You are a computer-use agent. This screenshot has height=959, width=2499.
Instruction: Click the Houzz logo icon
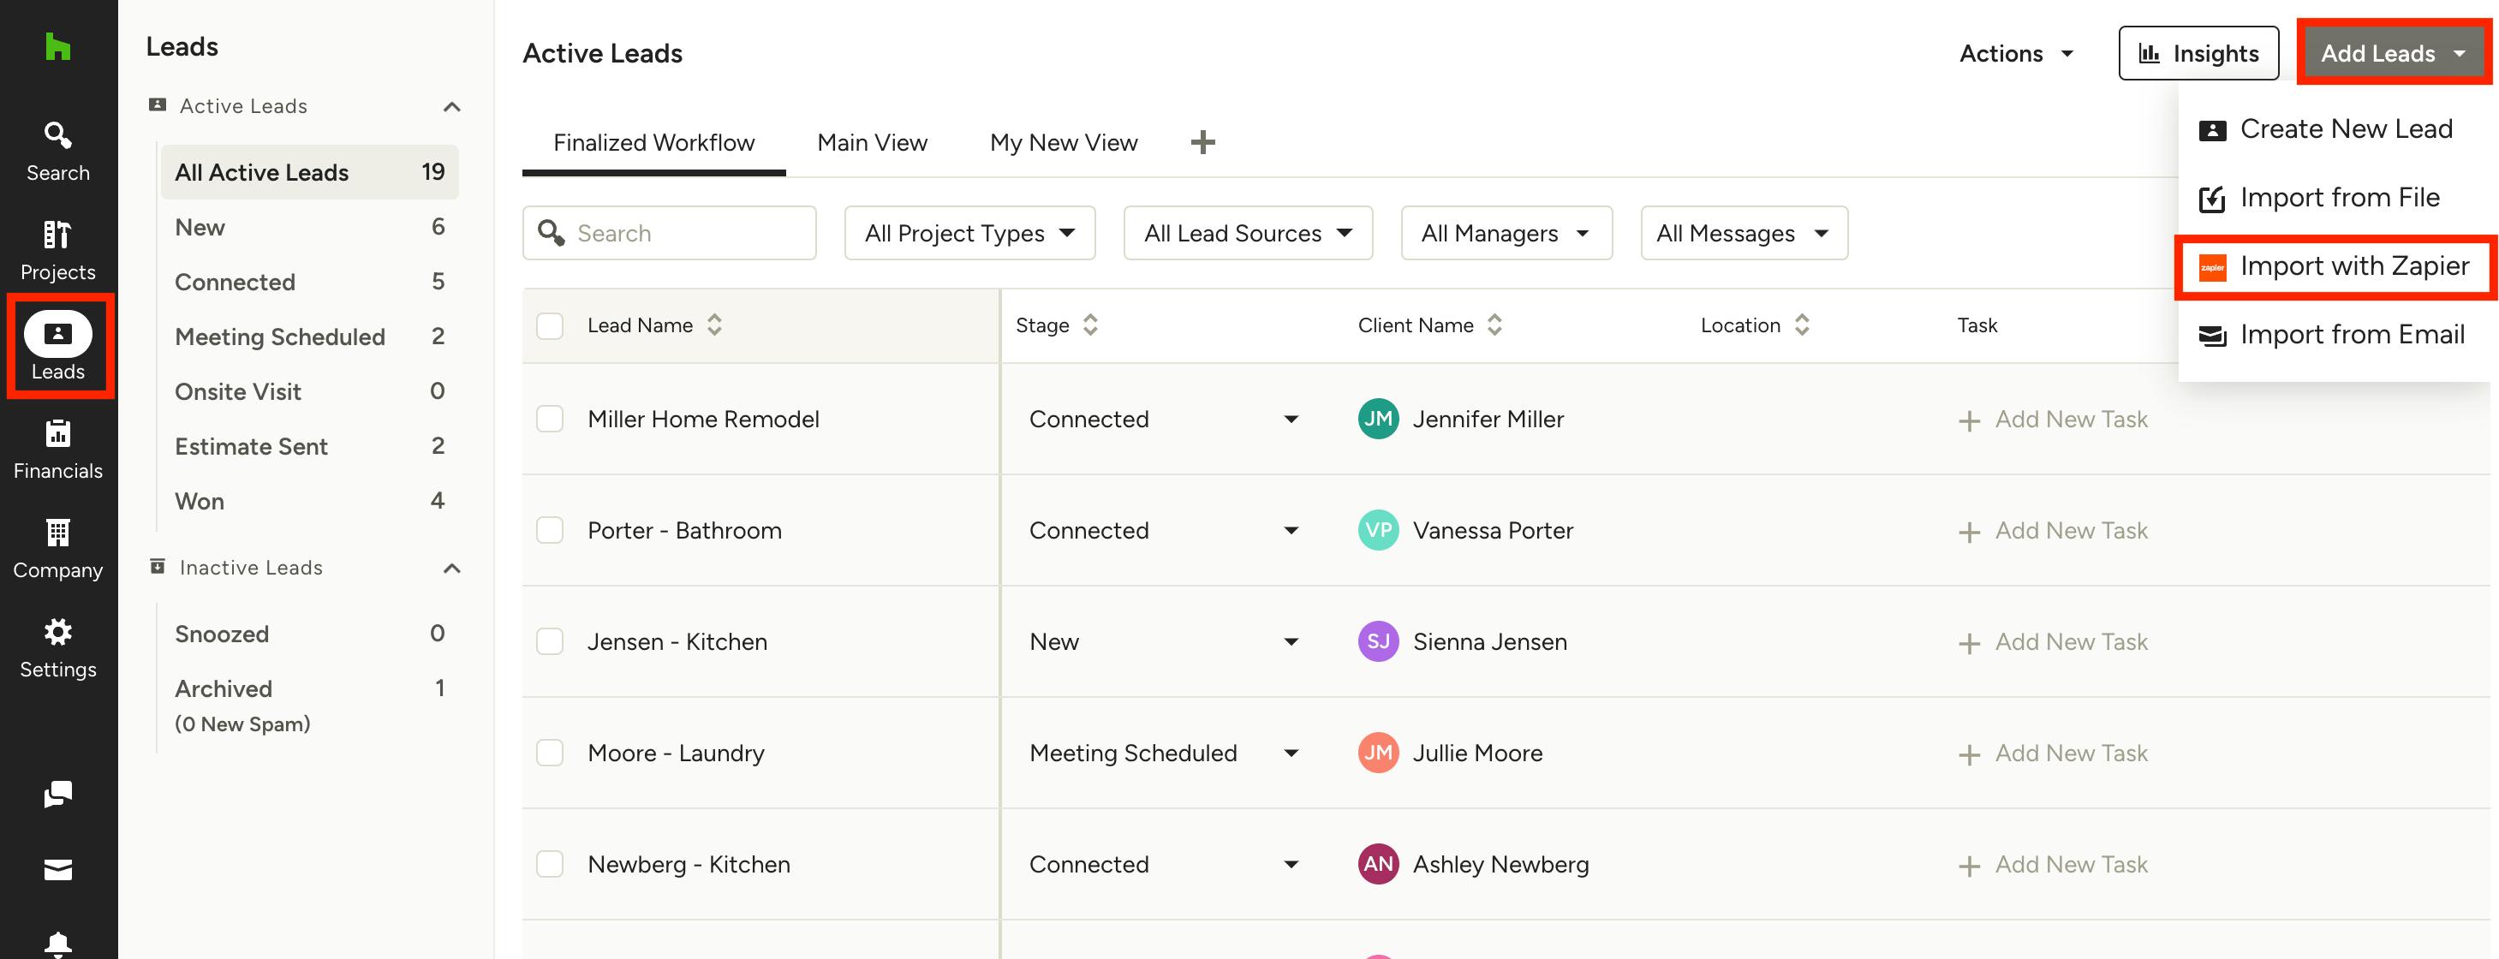click(x=57, y=46)
